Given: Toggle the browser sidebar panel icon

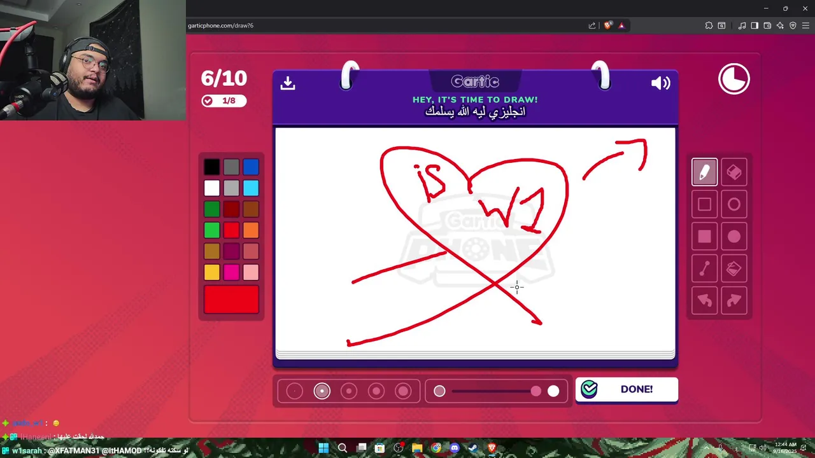Looking at the screenshot, I should pyautogui.click(x=755, y=25).
